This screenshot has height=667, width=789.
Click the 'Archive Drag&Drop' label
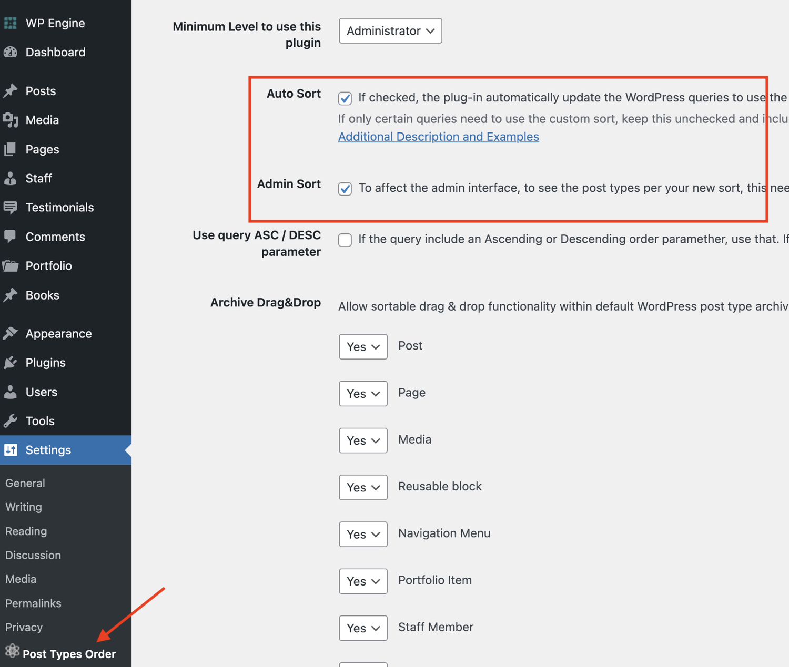[x=266, y=303]
